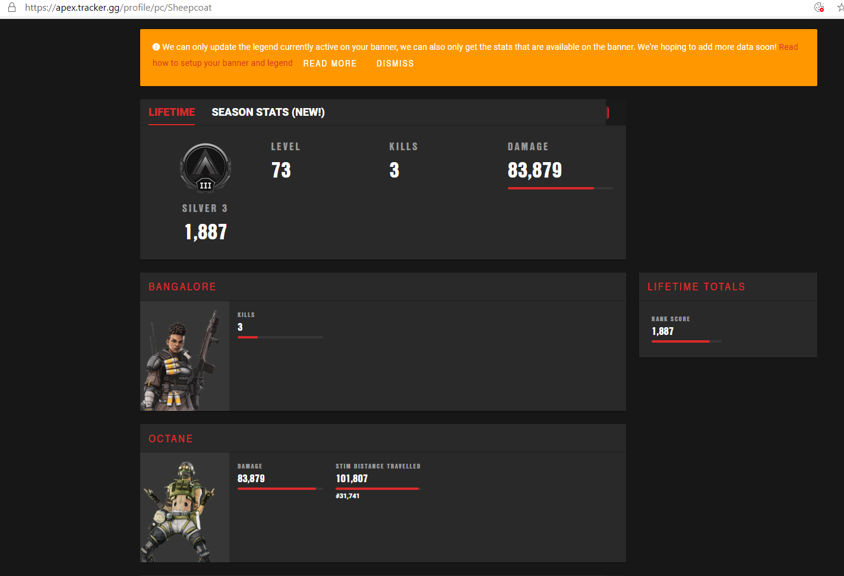Click the red indicator right of the tabs
Screen dimensions: 844x576
coord(608,112)
